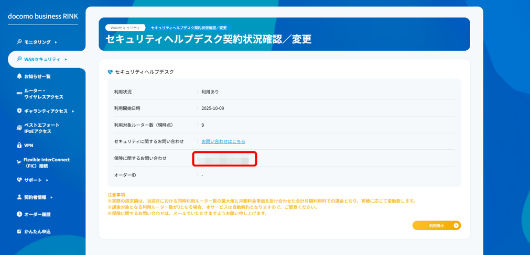The width and height of the screenshot is (530, 255).
Task: Open ルーター・ワイヤレスアクセス menu item
Action: [x=44, y=94]
